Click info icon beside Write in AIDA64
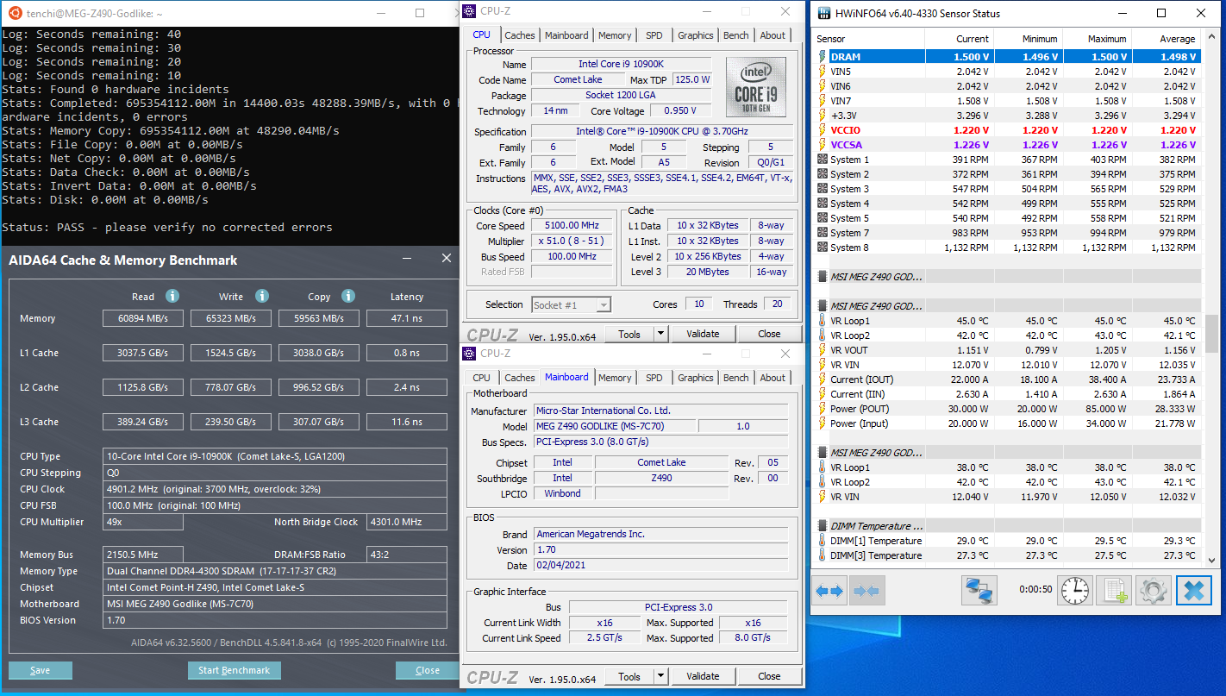The height and width of the screenshot is (696, 1226). coord(262,296)
